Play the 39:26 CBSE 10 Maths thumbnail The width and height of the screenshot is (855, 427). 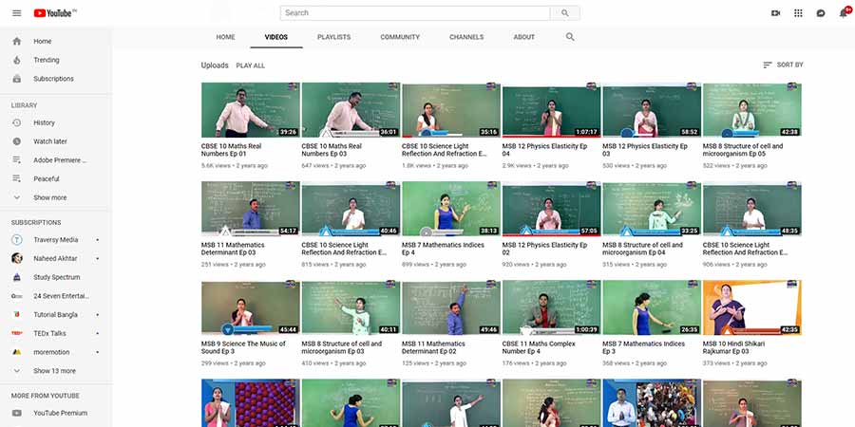point(250,110)
